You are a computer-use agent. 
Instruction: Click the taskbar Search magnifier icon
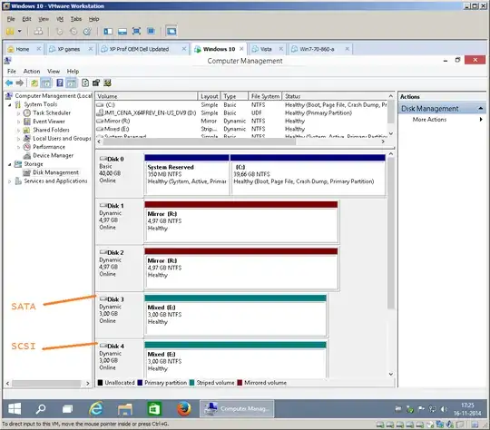41,408
